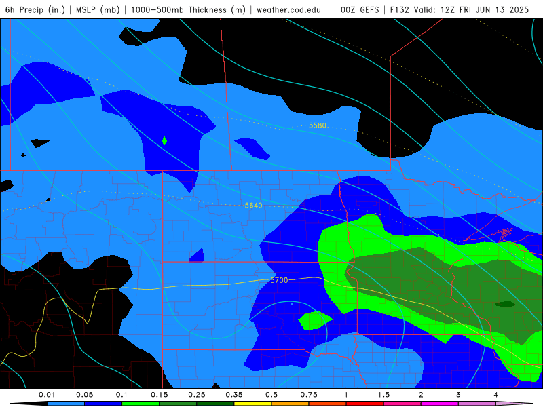This screenshot has height=407, width=543.
Task: Click the 0.05 legend value
Action: (84, 395)
